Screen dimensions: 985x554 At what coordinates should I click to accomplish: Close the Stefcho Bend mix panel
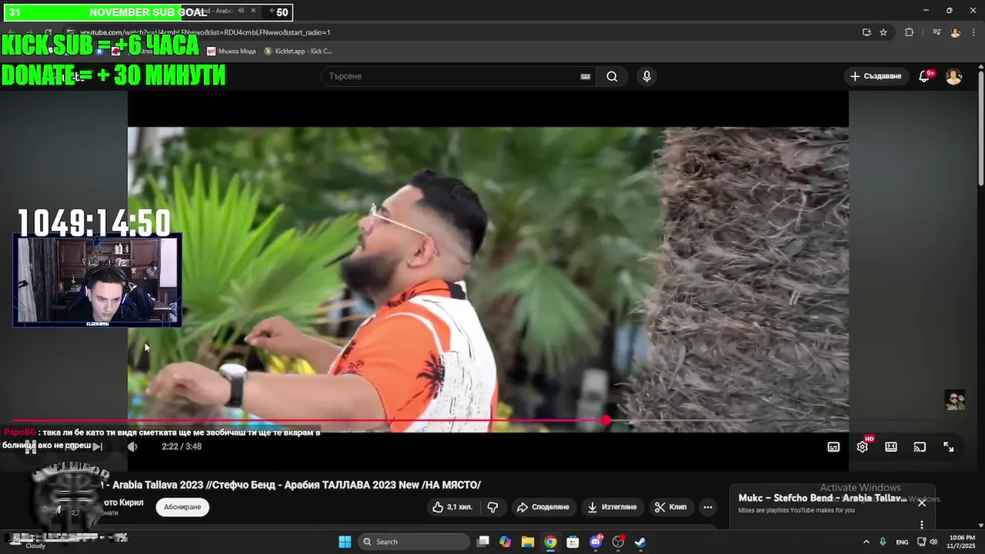pyautogui.click(x=922, y=502)
